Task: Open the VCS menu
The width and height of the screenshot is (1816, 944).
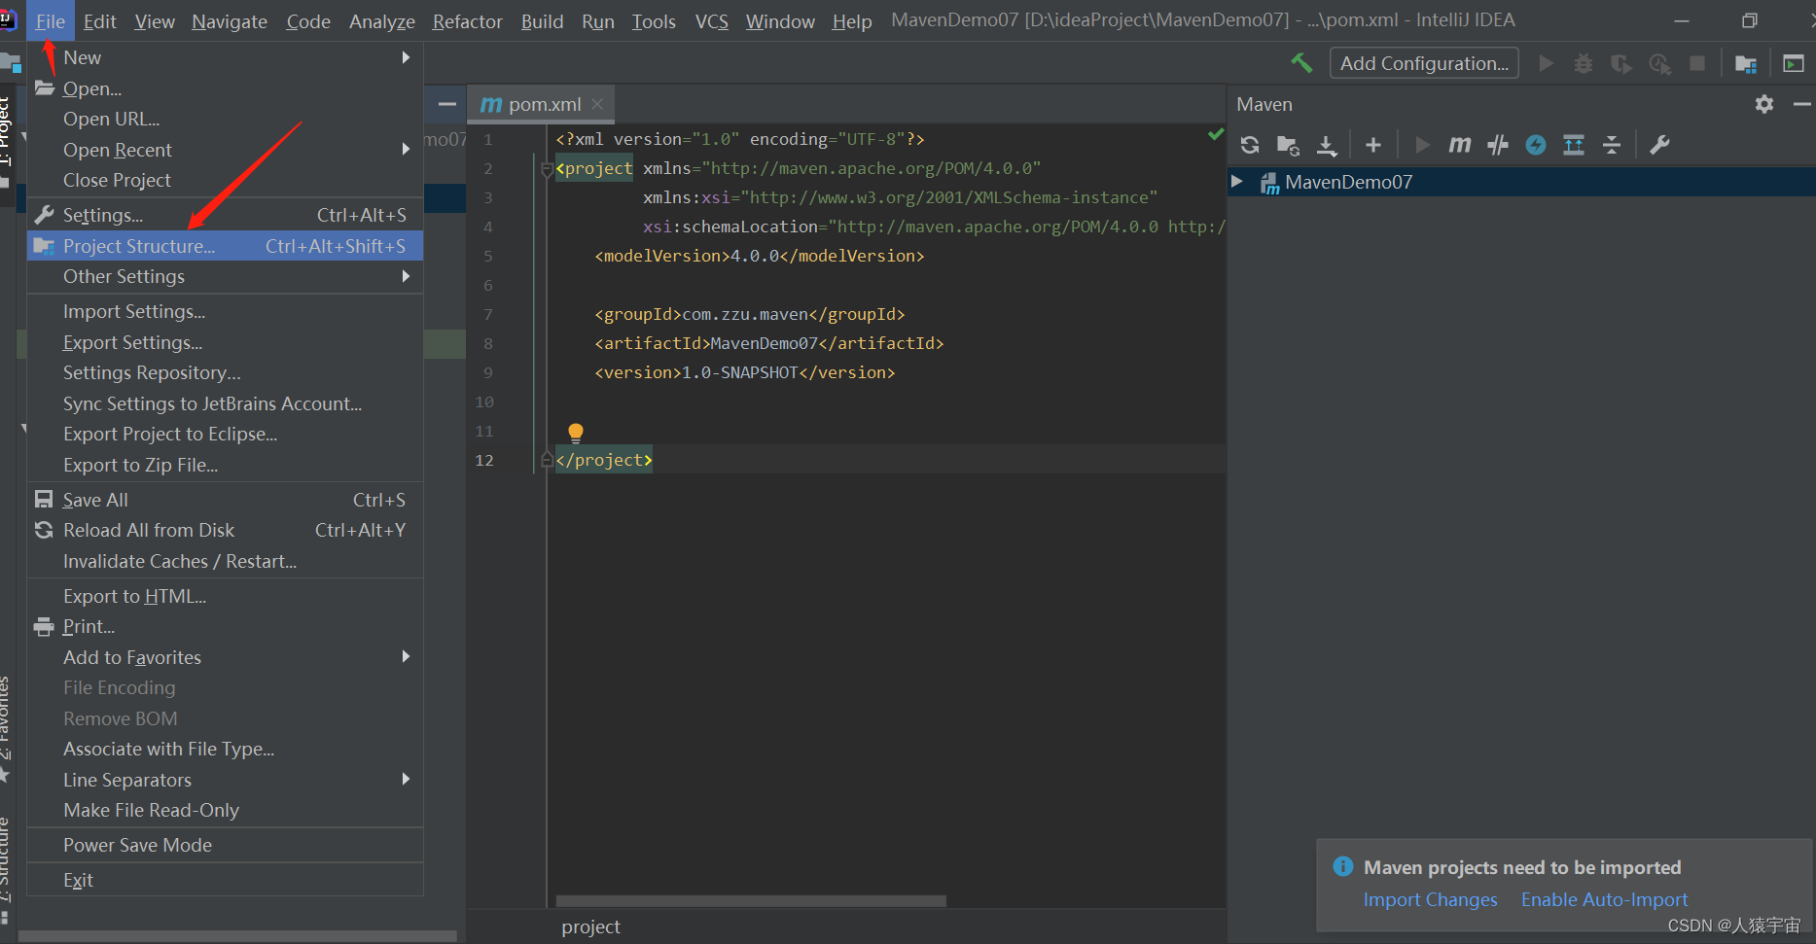Action: (x=711, y=21)
